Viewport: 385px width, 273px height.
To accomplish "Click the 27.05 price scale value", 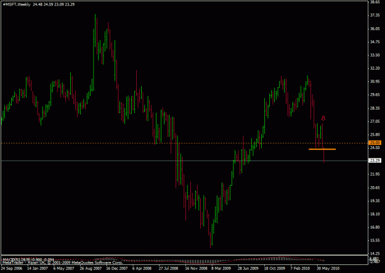I will point(375,121).
